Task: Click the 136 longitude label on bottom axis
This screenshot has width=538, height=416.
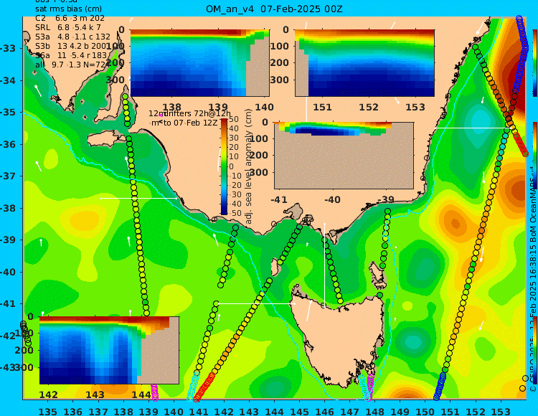Action: coord(73,411)
